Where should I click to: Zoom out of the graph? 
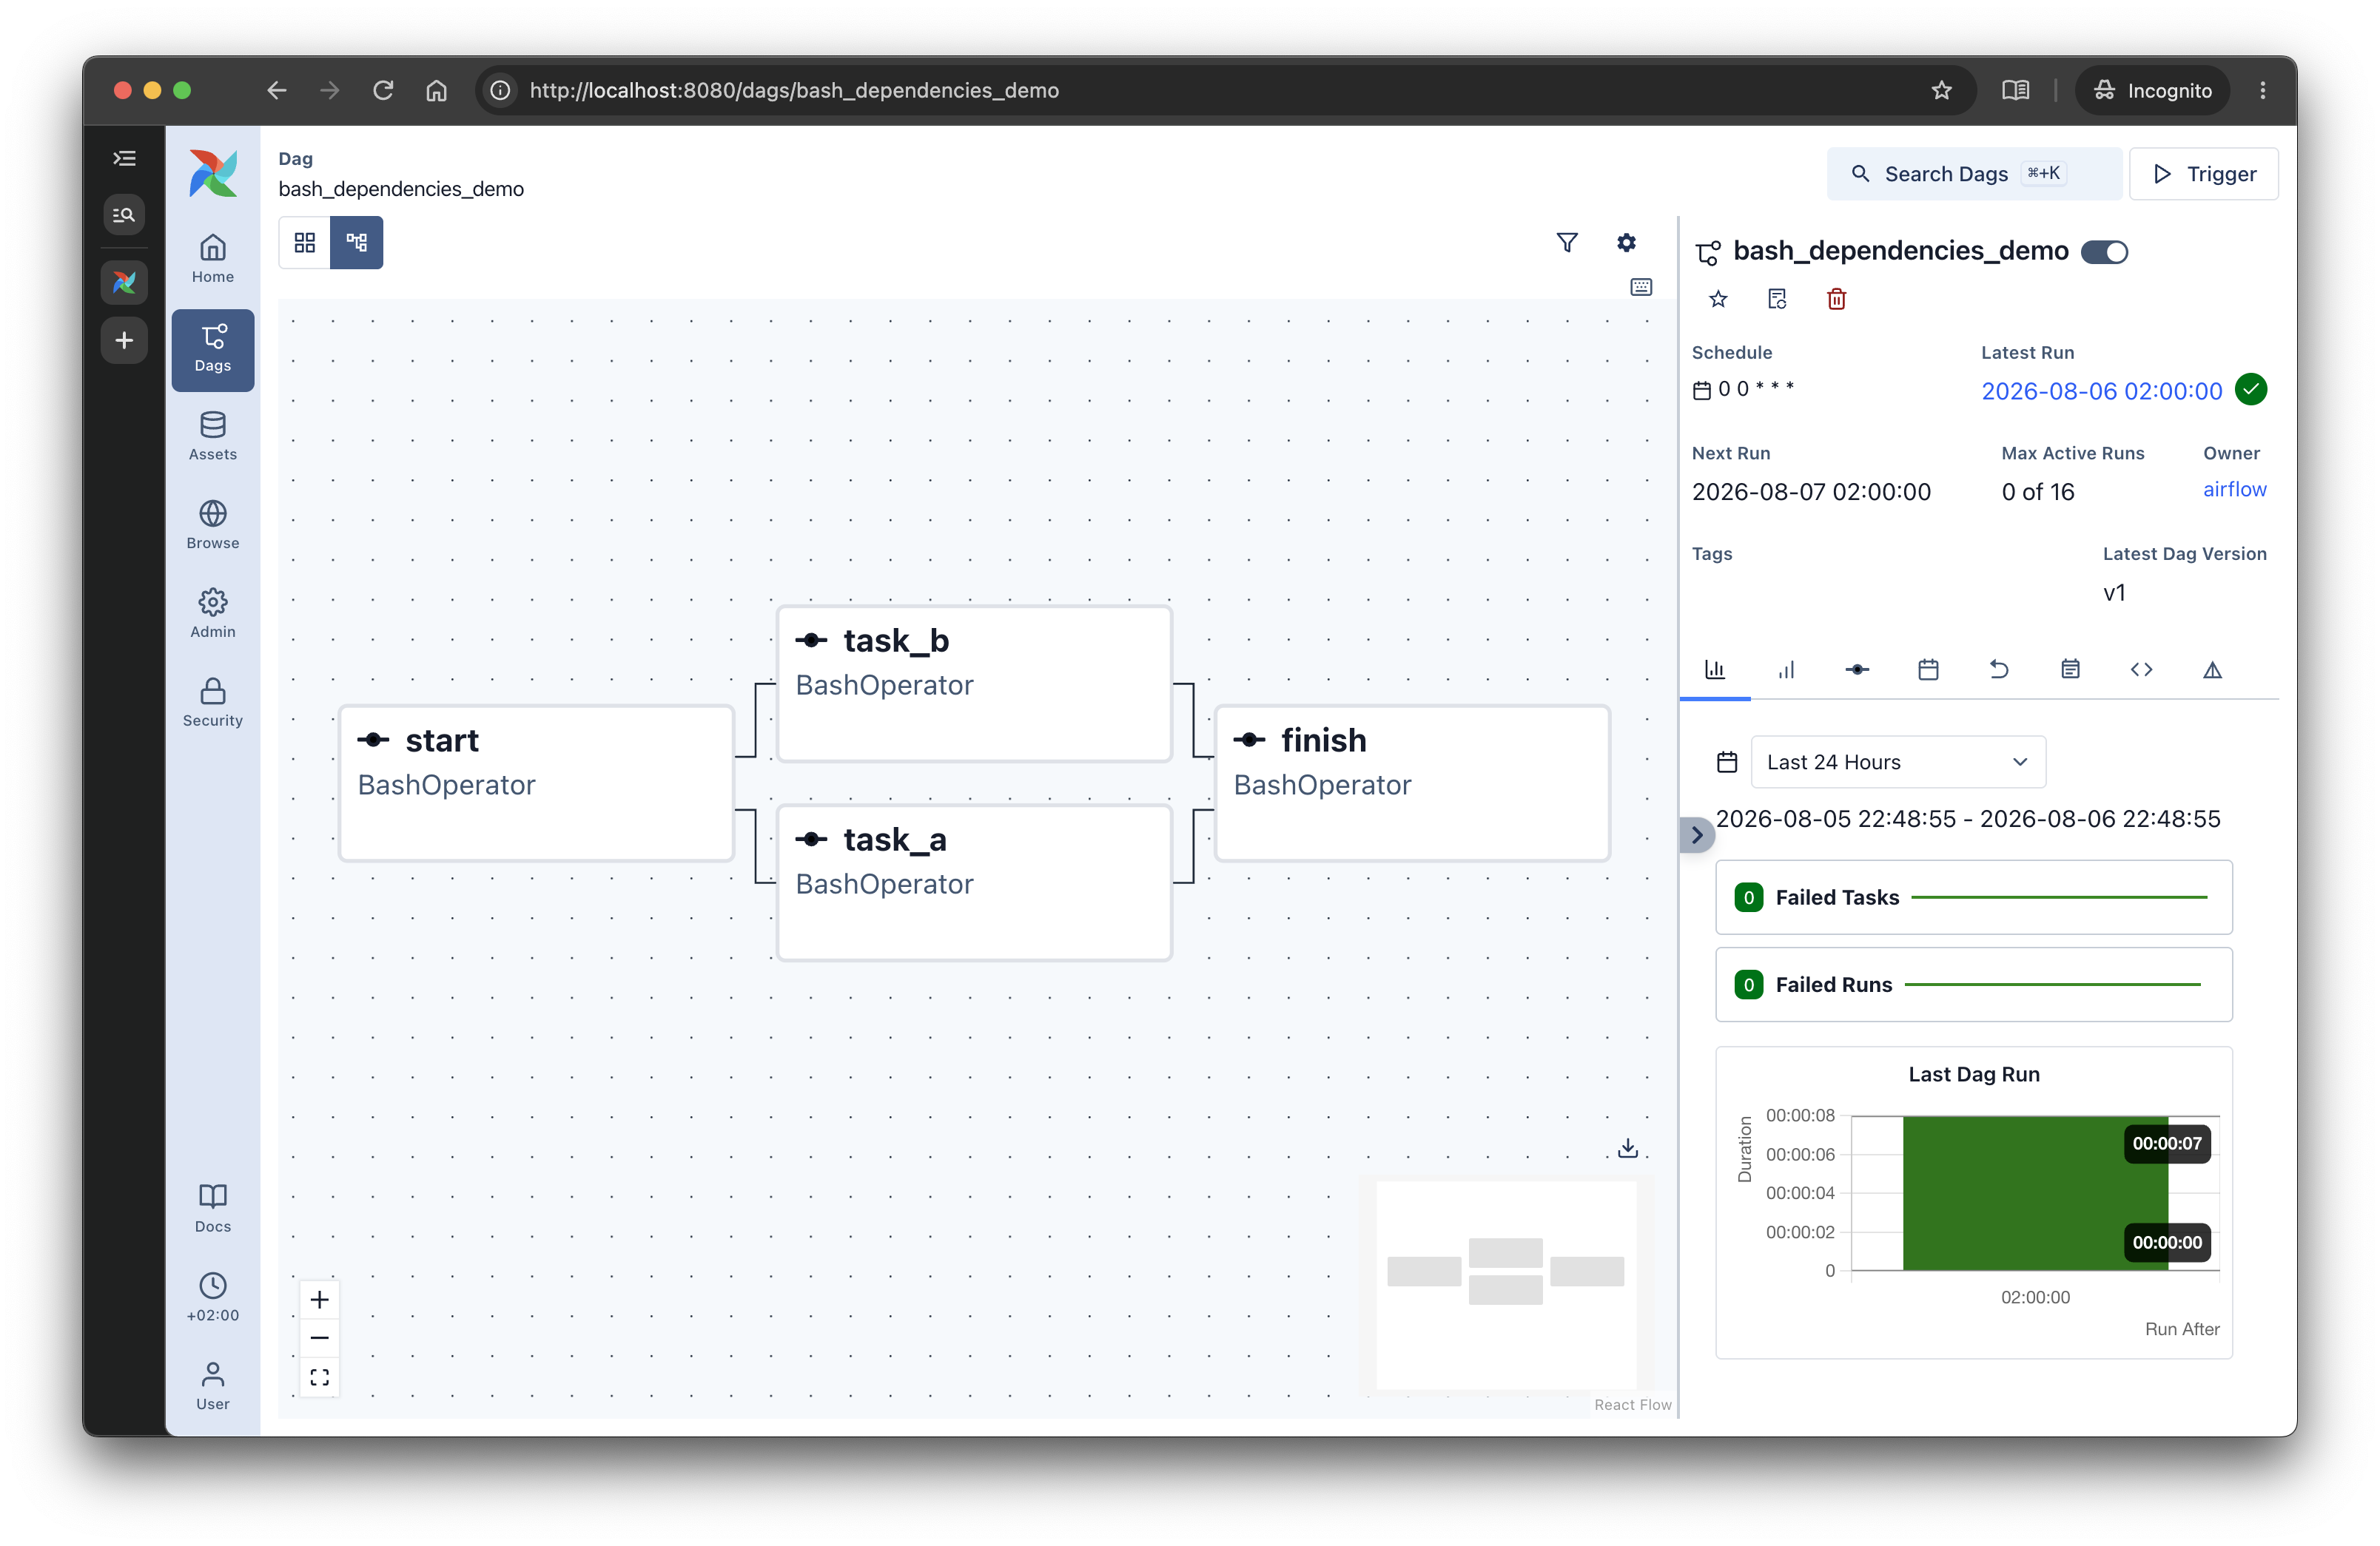pyautogui.click(x=319, y=1338)
